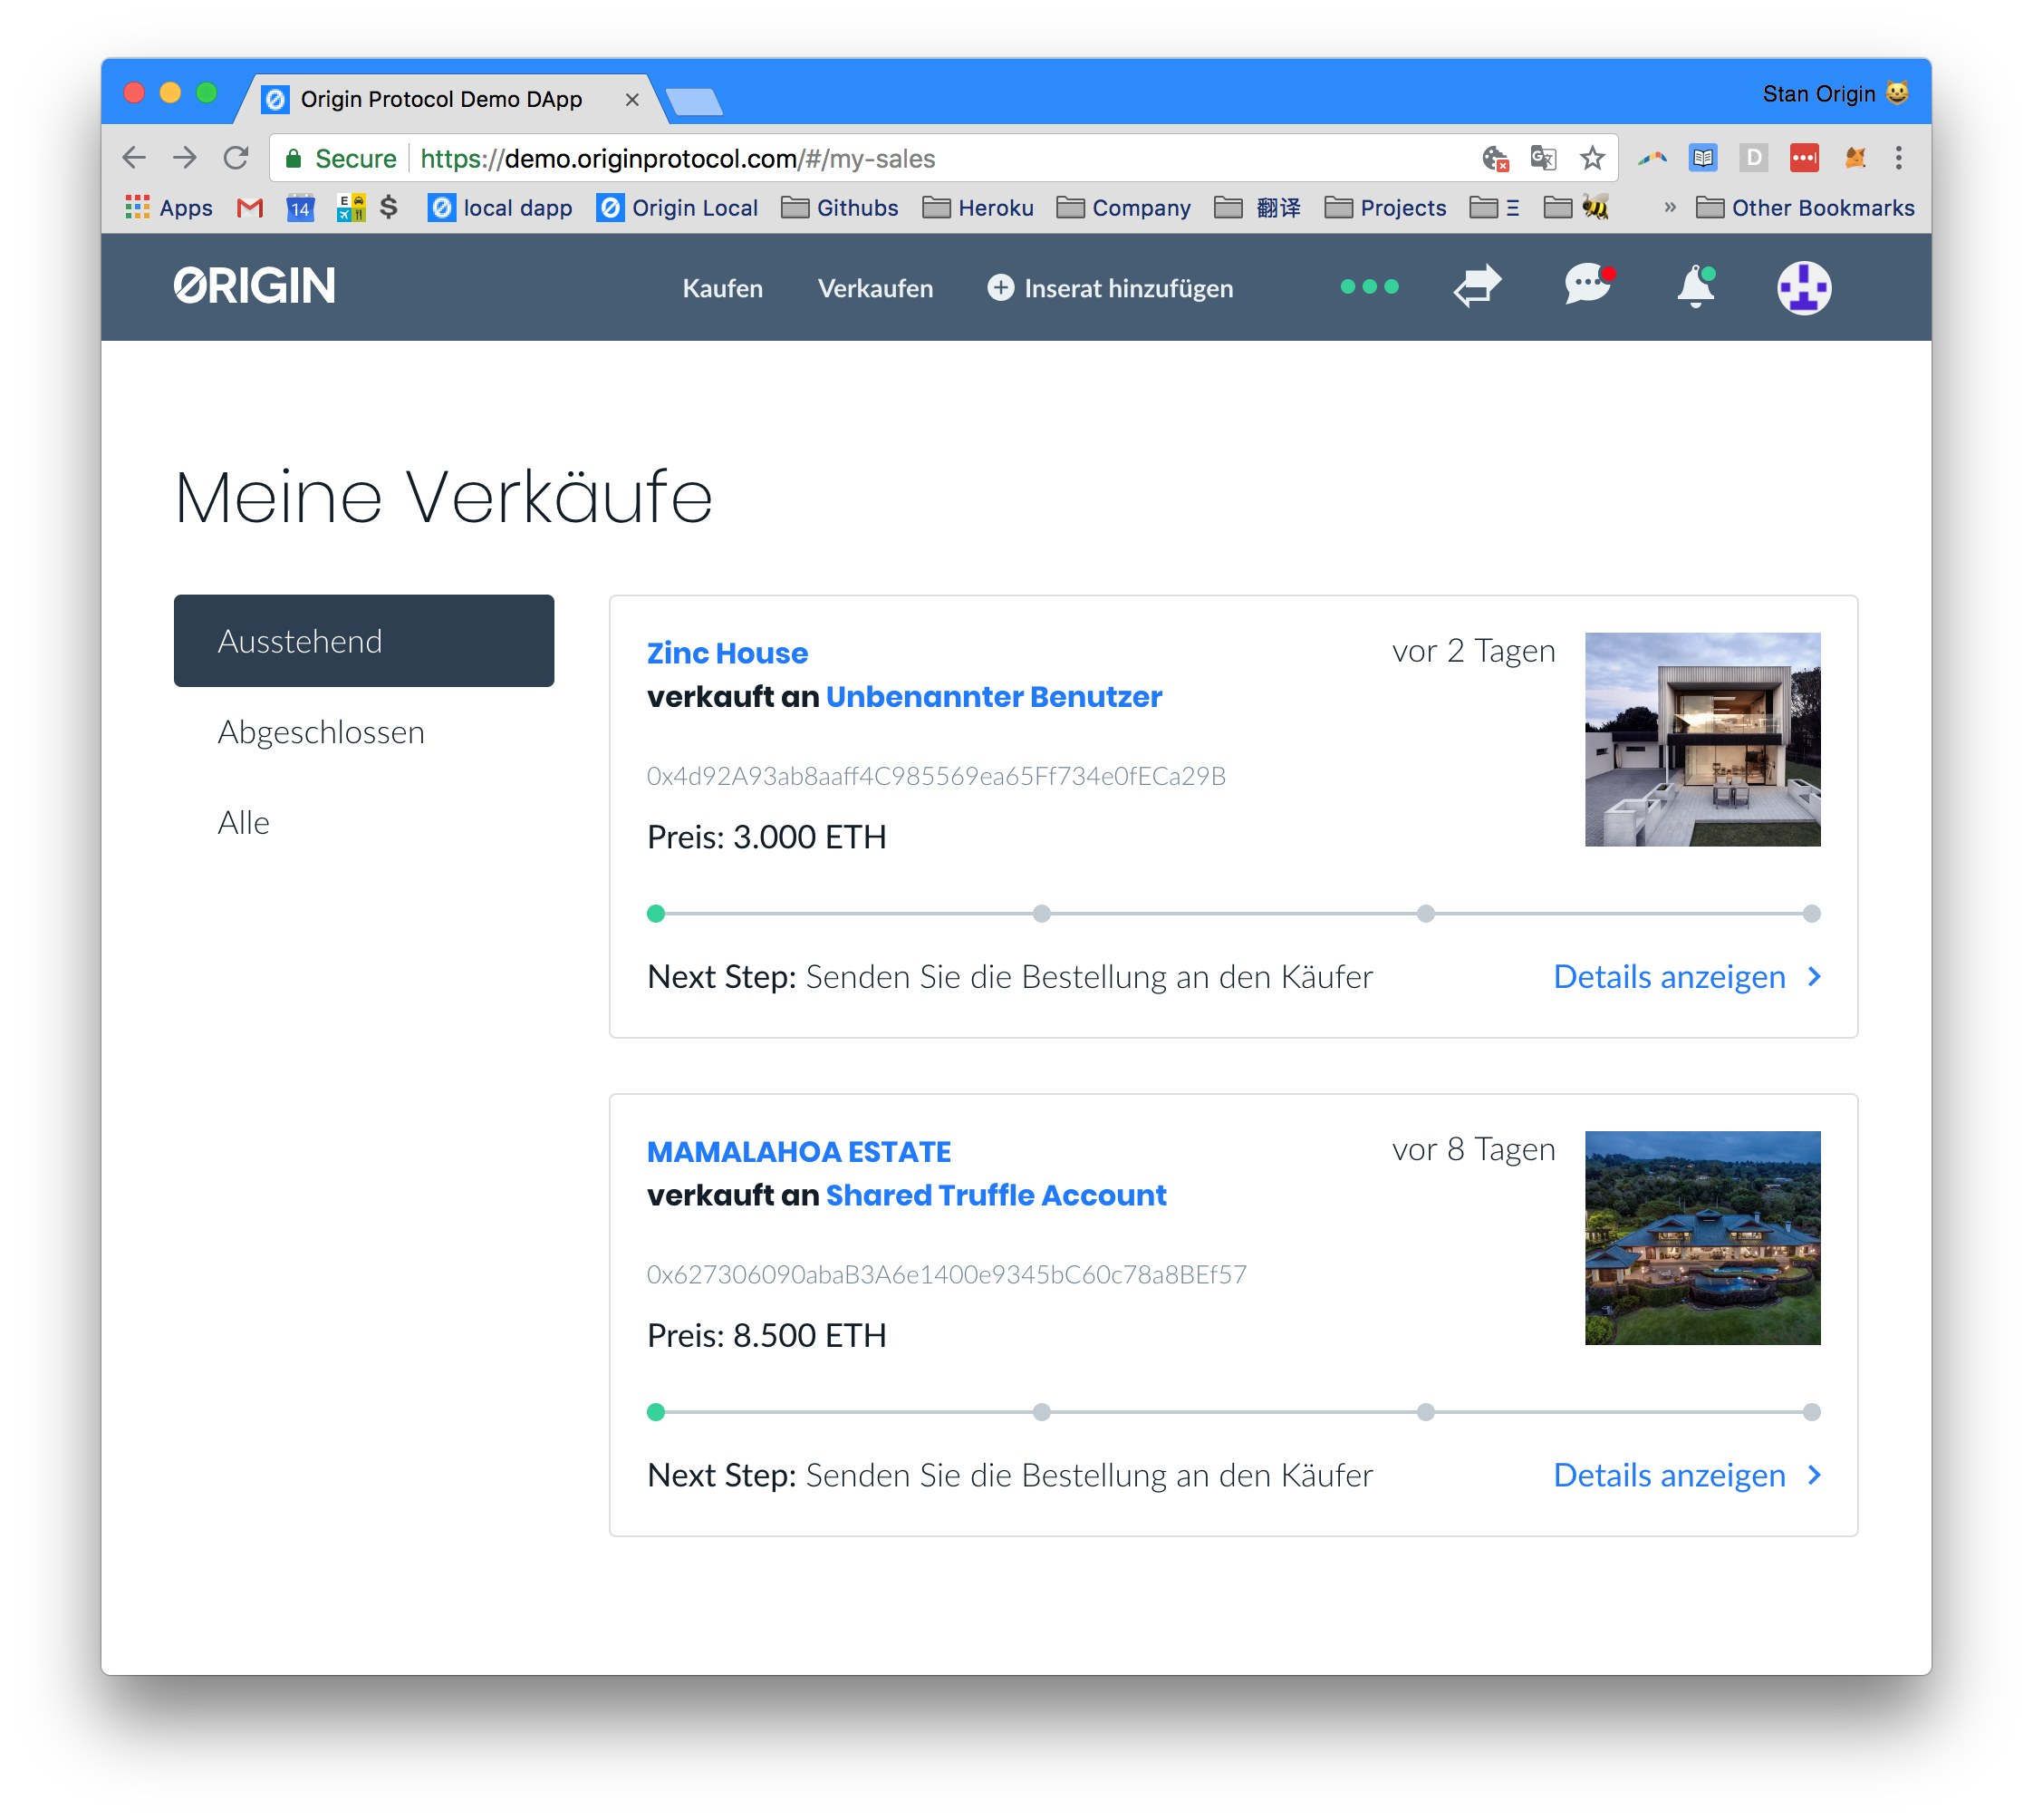Open the calendar bookmark icon
The height and width of the screenshot is (1820, 2033).
[x=300, y=208]
